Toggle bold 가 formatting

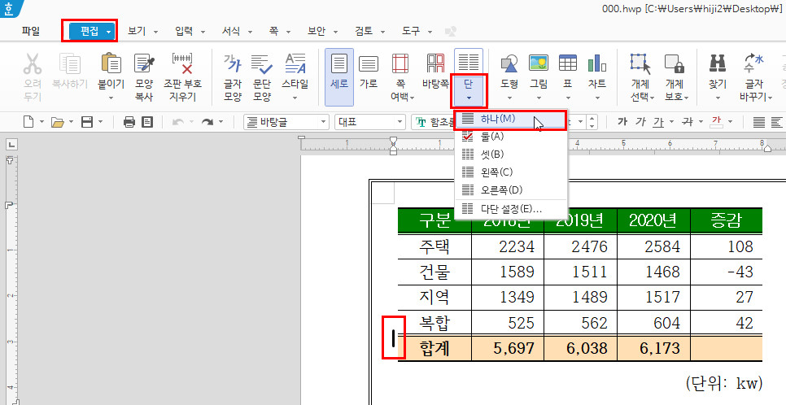[622, 121]
